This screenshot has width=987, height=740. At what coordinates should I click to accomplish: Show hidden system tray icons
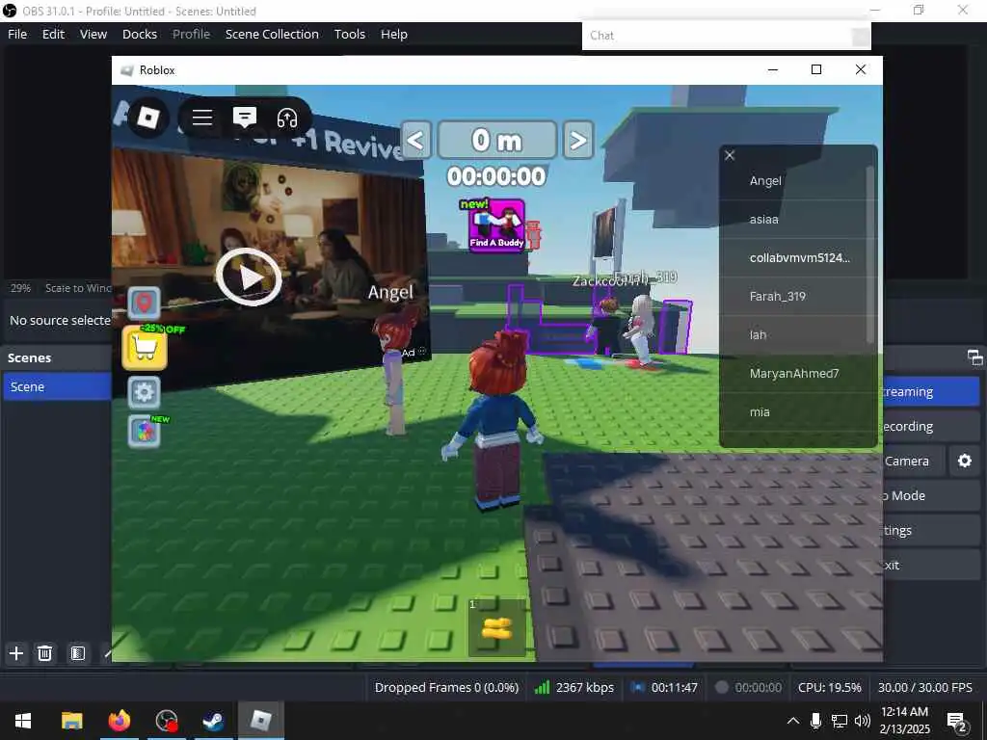(x=793, y=721)
